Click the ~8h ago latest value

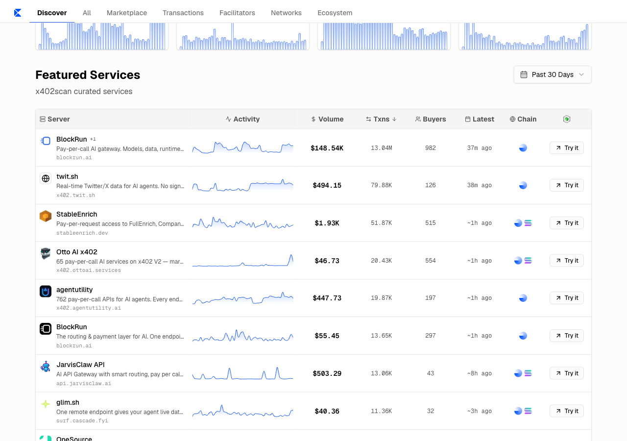pos(480,373)
